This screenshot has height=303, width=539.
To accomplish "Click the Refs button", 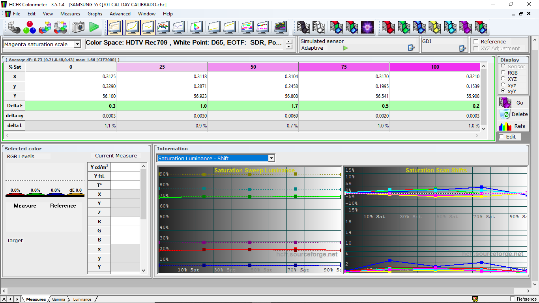I will coord(513,126).
